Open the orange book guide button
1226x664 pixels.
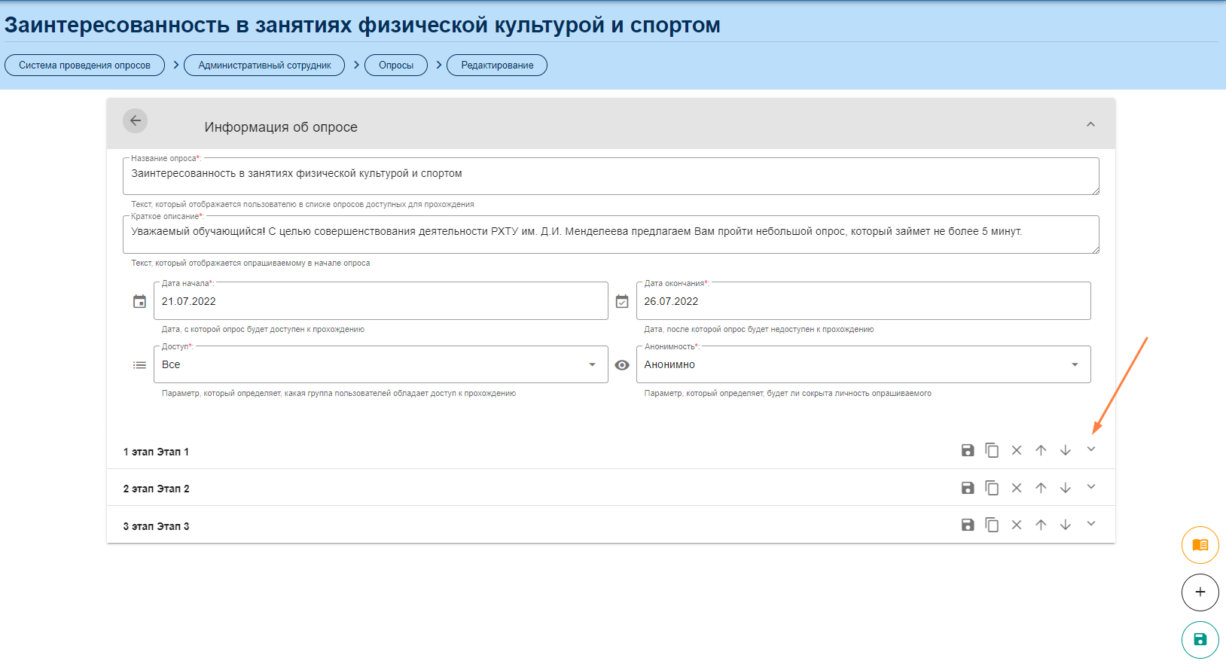1200,545
